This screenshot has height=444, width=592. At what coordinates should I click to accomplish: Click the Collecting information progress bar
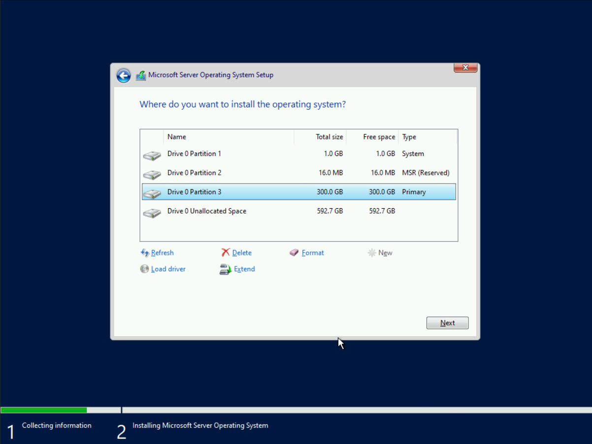coord(61,410)
